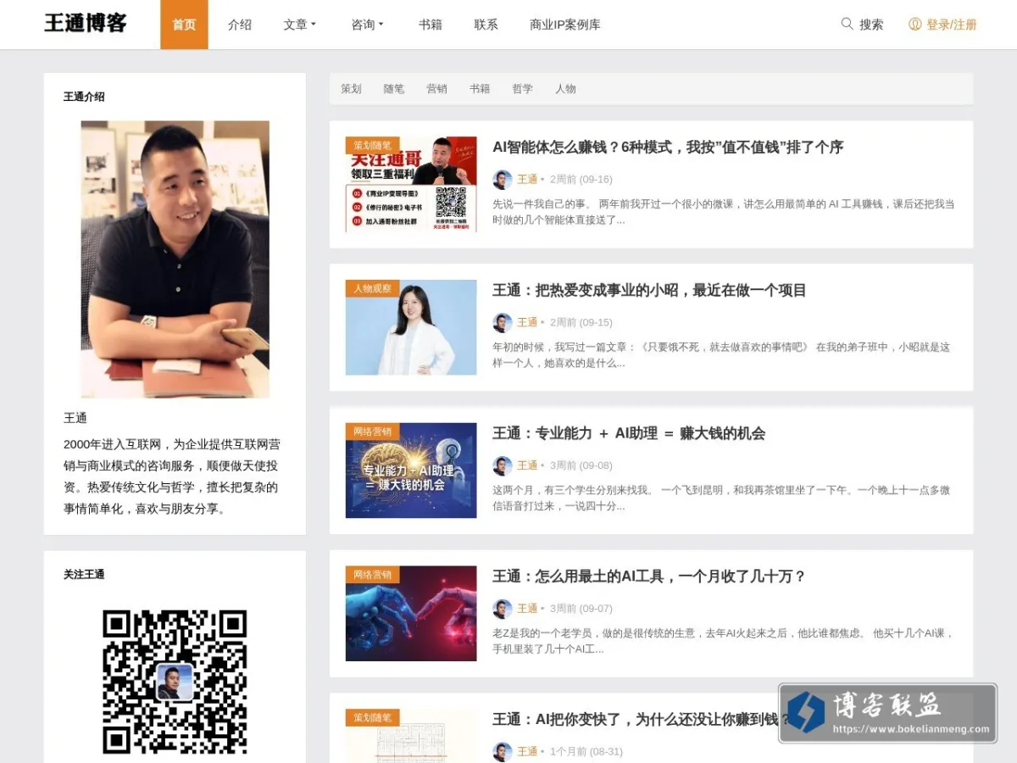Click the WeChat QR code image

tap(175, 682)
